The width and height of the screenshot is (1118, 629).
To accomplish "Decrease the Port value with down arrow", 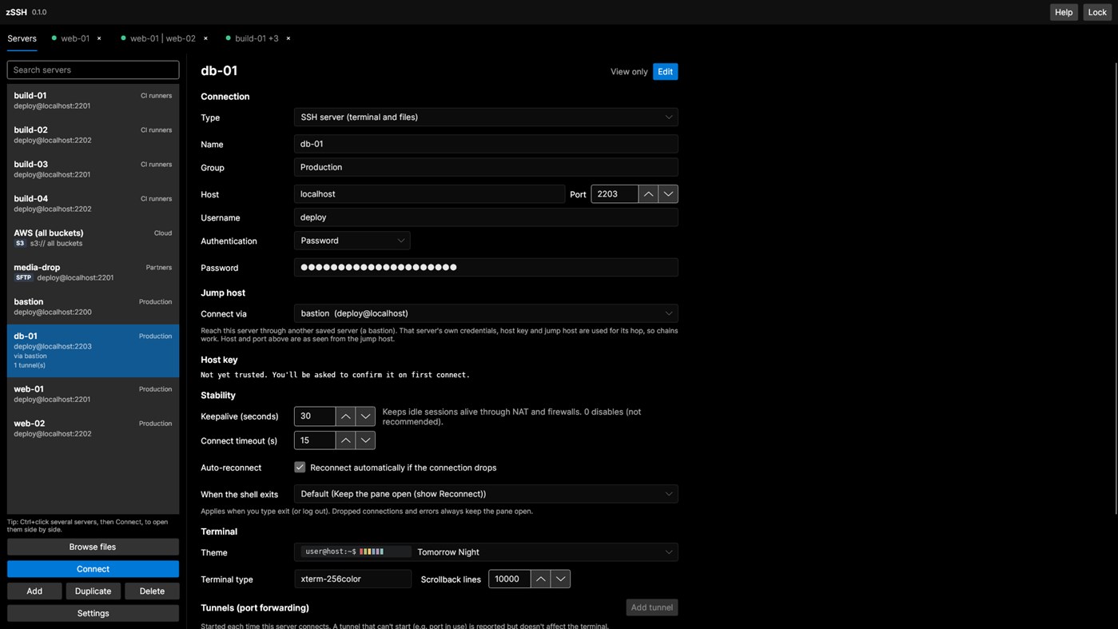I will pos(668,194).
